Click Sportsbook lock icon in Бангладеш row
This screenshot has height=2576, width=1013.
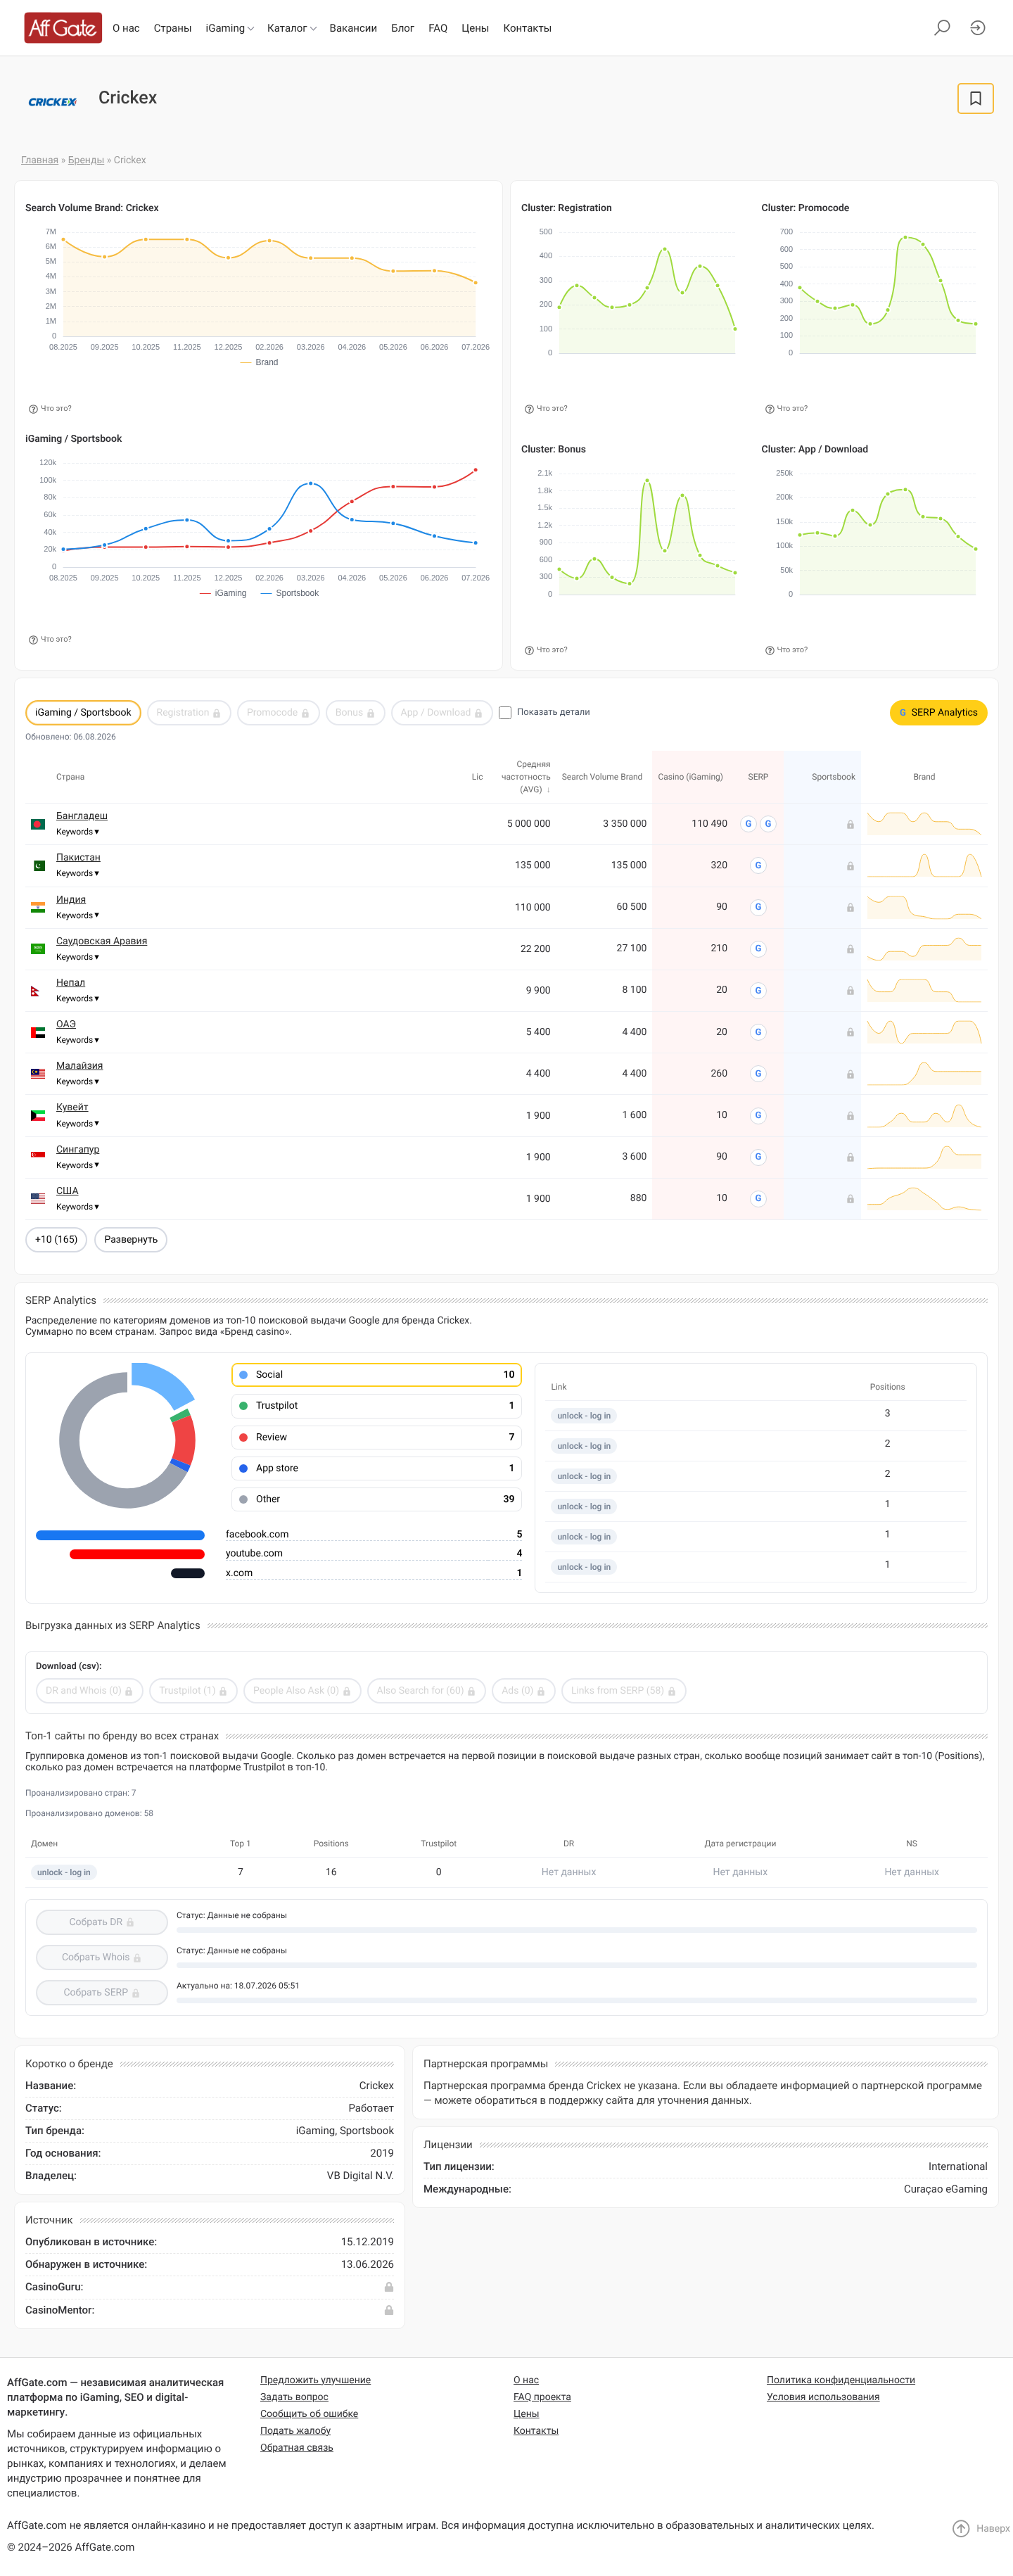[x=850, y=825]
